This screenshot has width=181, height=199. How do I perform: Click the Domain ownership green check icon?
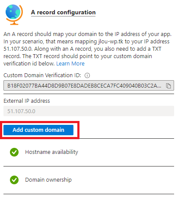click(x=14, y=180)
